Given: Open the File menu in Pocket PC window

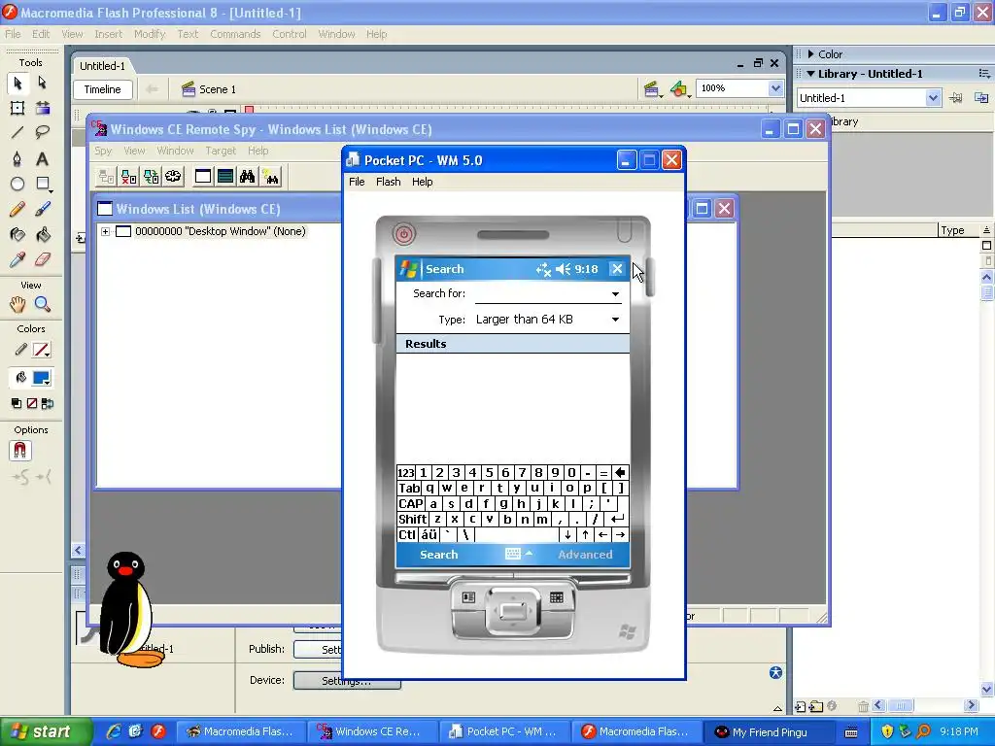Looking at the screenshot, I should coord(357,182).
